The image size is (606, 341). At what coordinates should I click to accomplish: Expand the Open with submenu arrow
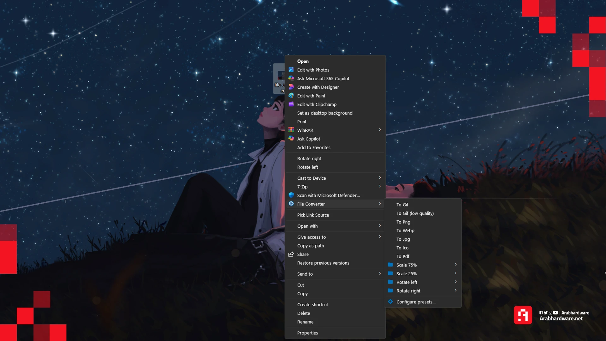point(380,225)
